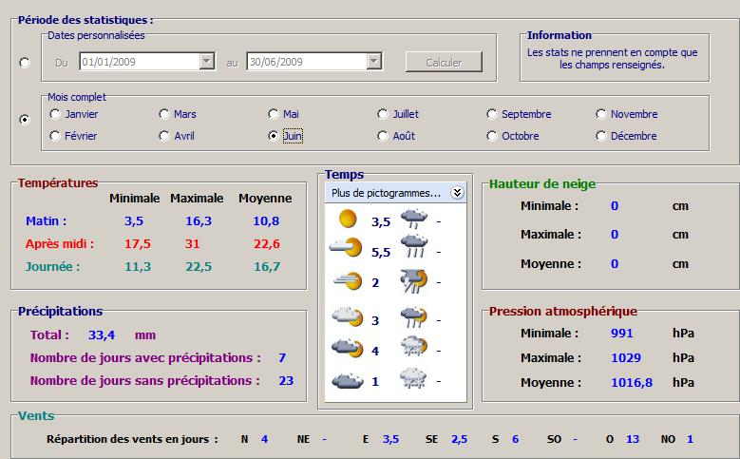Select Décembre as the full month
Image resolution: width=740 pixels, height=459 pixels.
tap(601, 136)
